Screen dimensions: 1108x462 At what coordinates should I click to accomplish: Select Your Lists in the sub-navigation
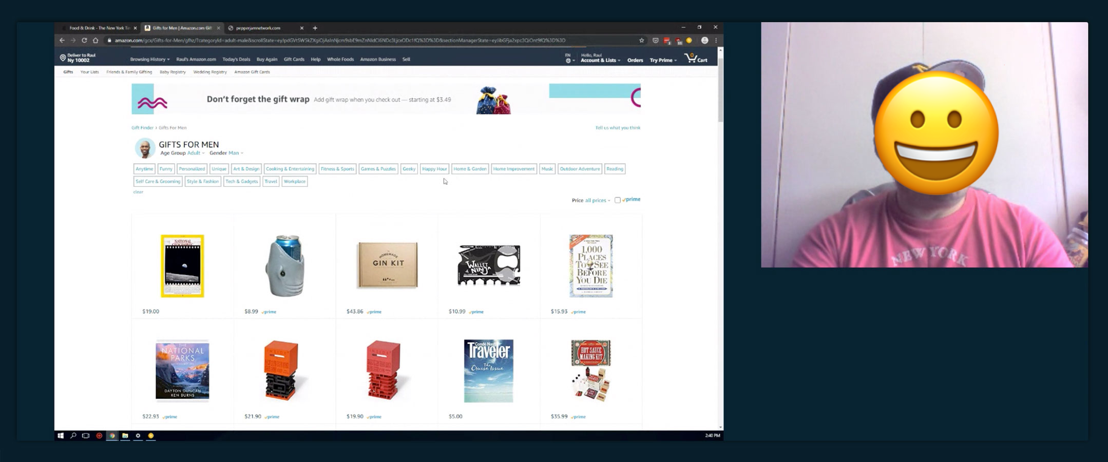point(89,72)
